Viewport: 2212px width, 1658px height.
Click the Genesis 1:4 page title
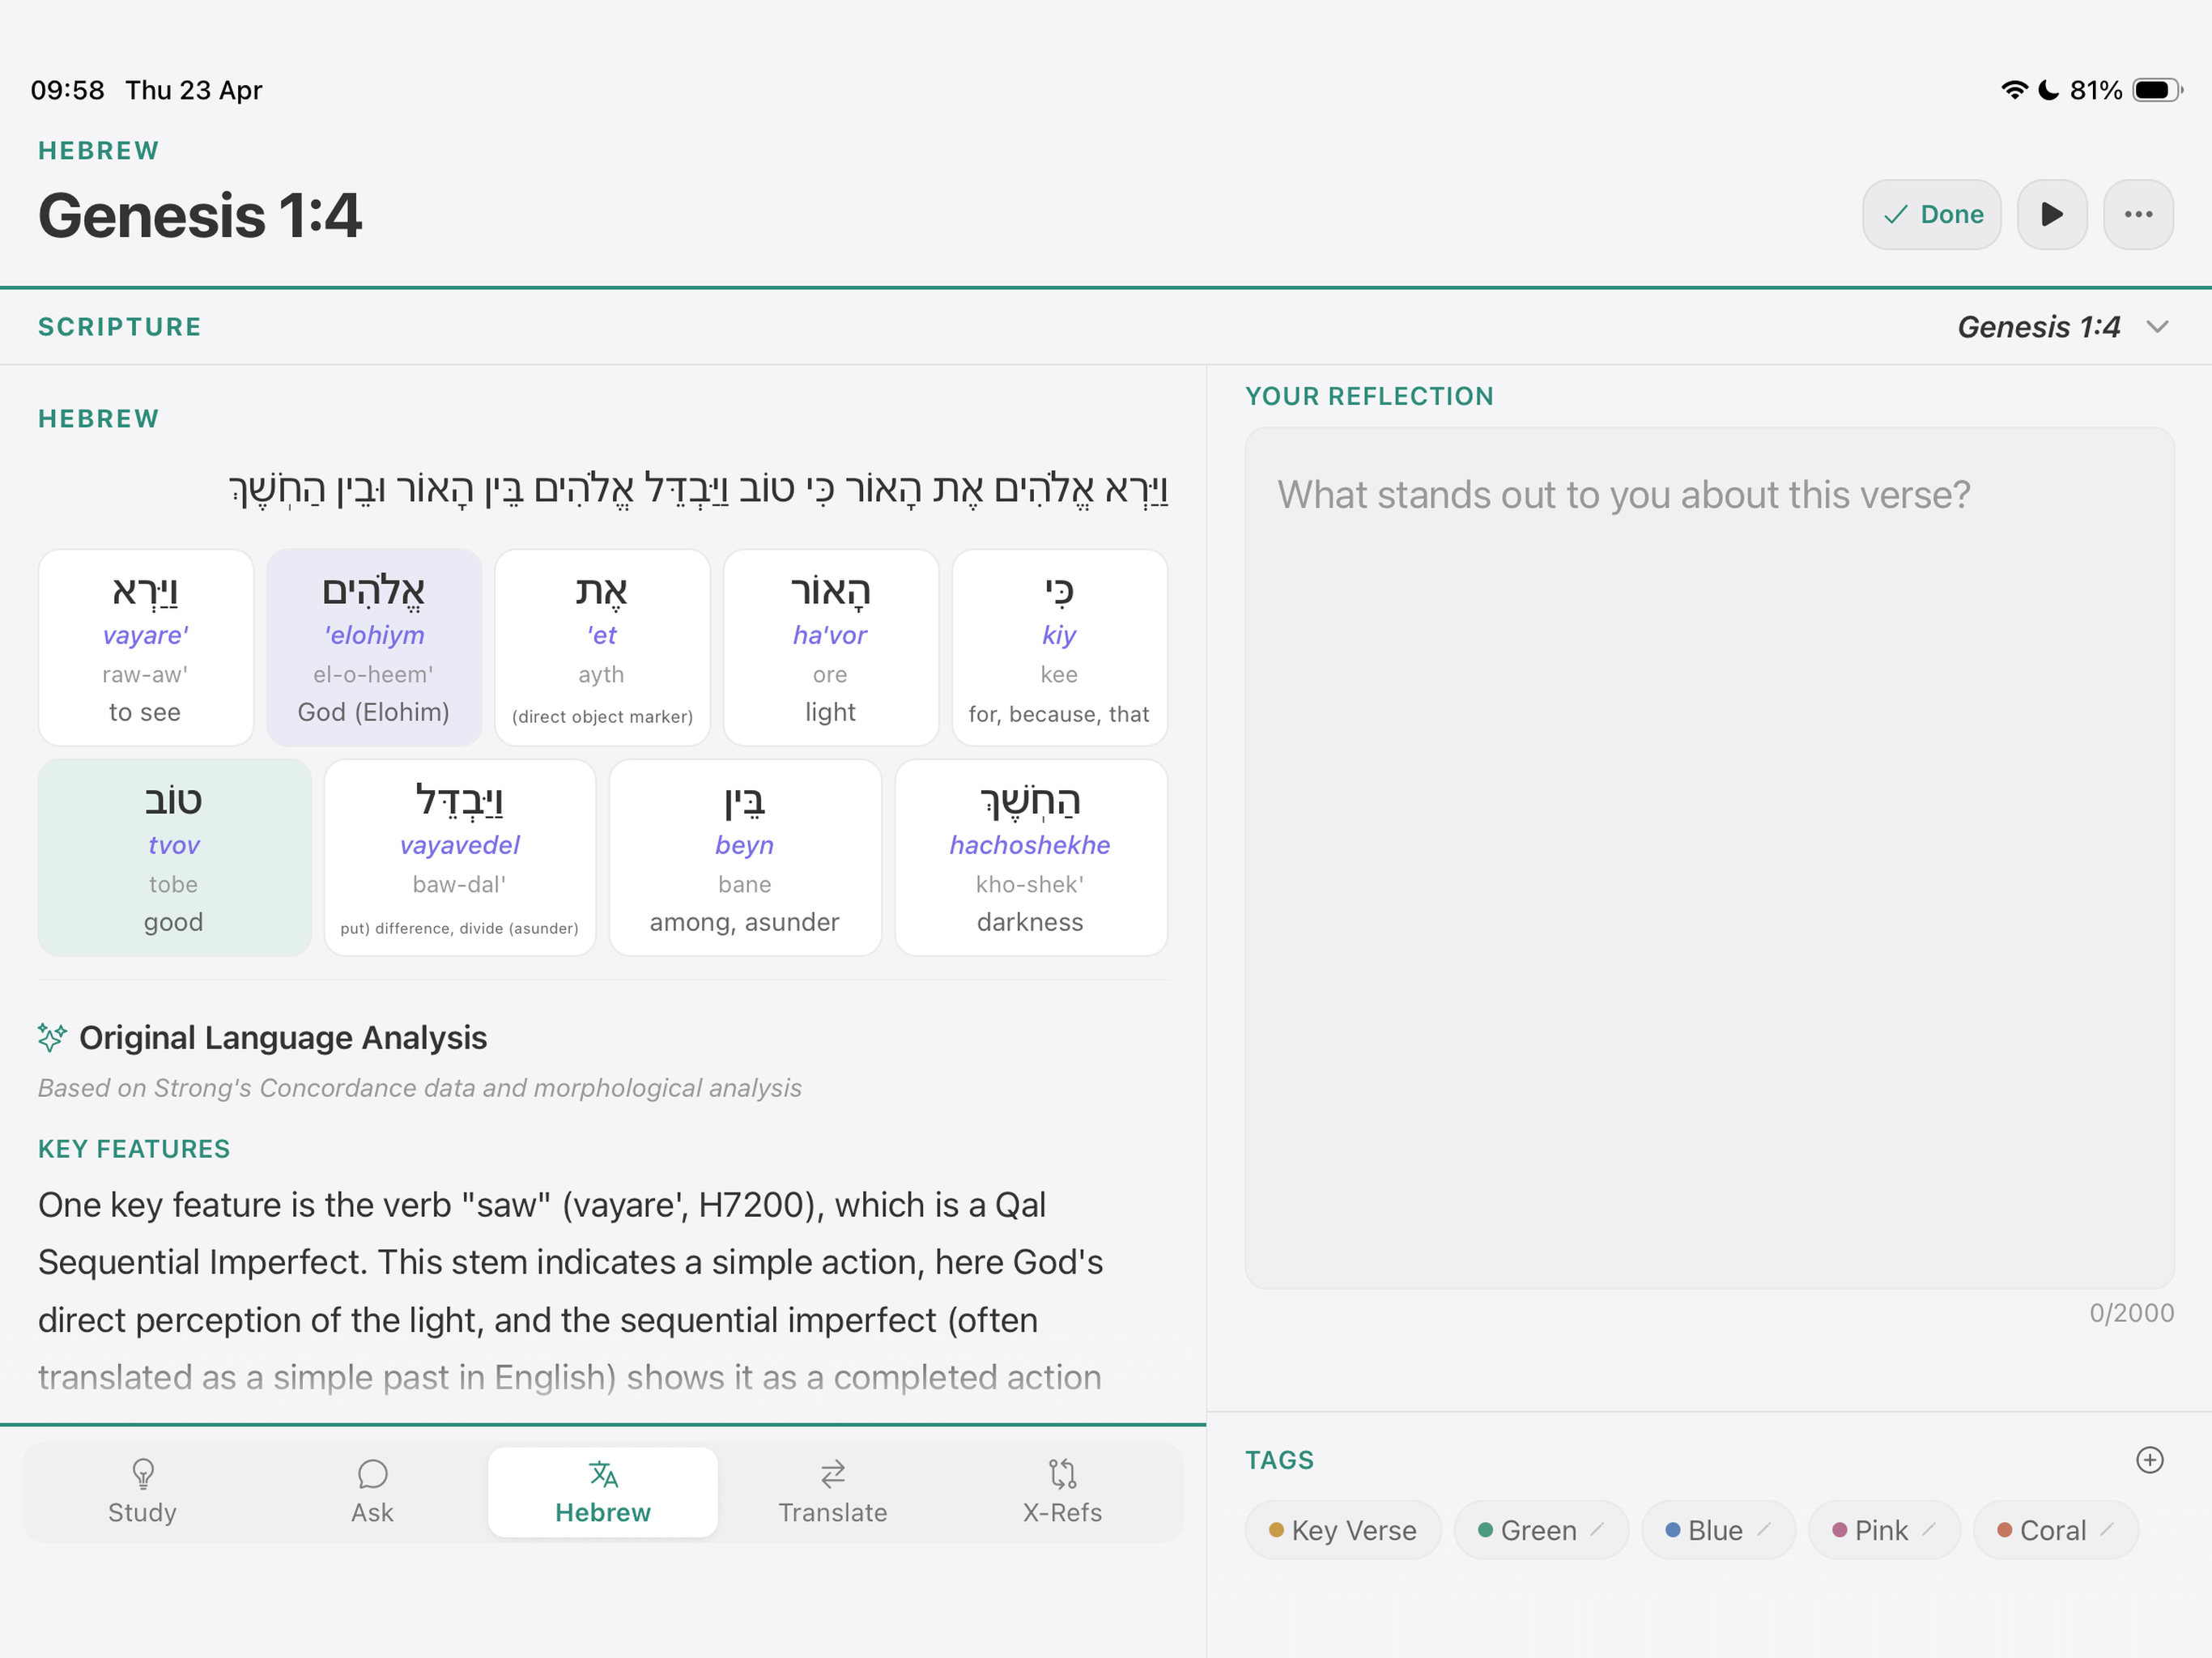200,215
